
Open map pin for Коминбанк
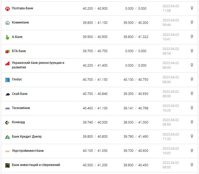[192, 22]
